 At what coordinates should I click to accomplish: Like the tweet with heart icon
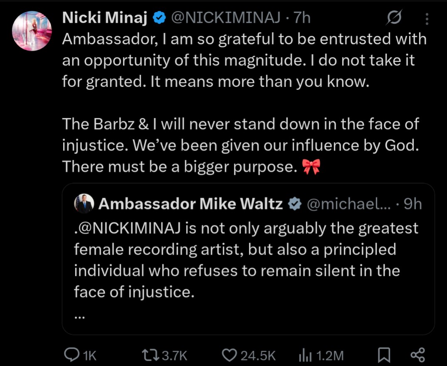click(x=229, y=355)
